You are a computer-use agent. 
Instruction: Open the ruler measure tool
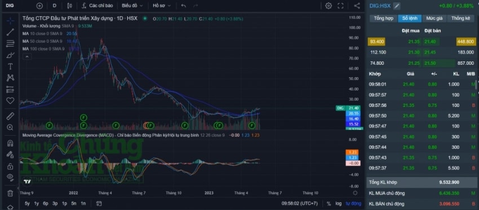(x=10, y=116)
